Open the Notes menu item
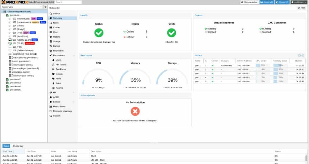 click(x=62, y=23)
